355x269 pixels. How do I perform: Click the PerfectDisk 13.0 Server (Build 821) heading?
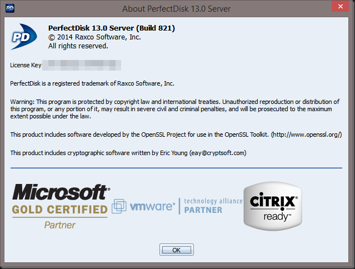click(112, 28)
